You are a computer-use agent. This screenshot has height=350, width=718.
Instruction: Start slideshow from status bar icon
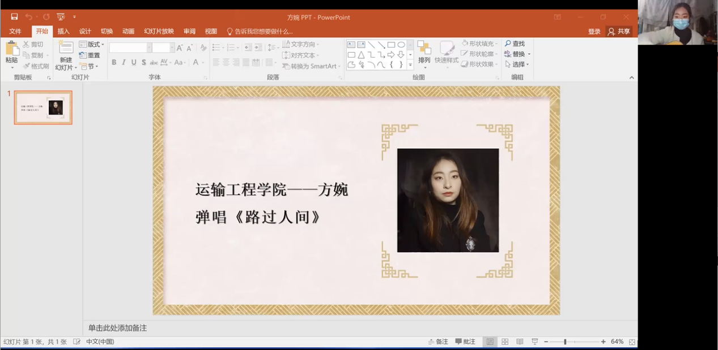click(x=534, y=342)
